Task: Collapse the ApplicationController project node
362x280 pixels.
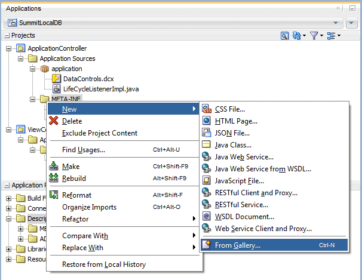Action: (8, 49)
